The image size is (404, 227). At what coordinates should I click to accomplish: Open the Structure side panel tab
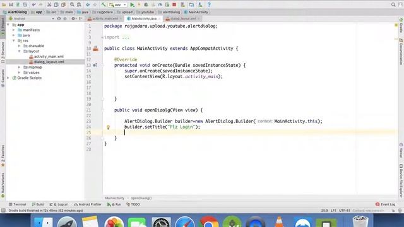(3, 53)
